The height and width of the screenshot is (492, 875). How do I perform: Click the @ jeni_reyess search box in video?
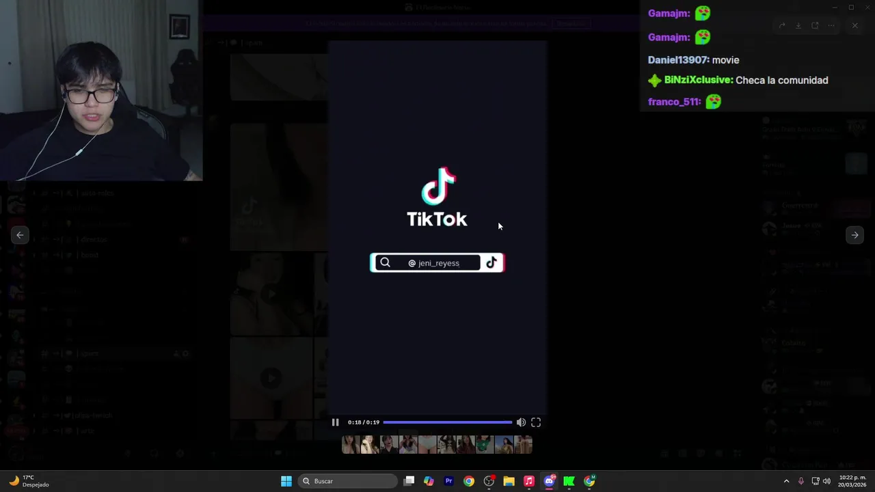point(437,263)
